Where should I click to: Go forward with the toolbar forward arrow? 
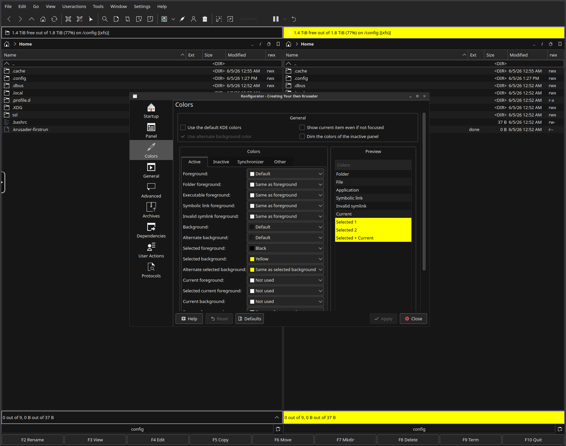(x=20, y=19)
